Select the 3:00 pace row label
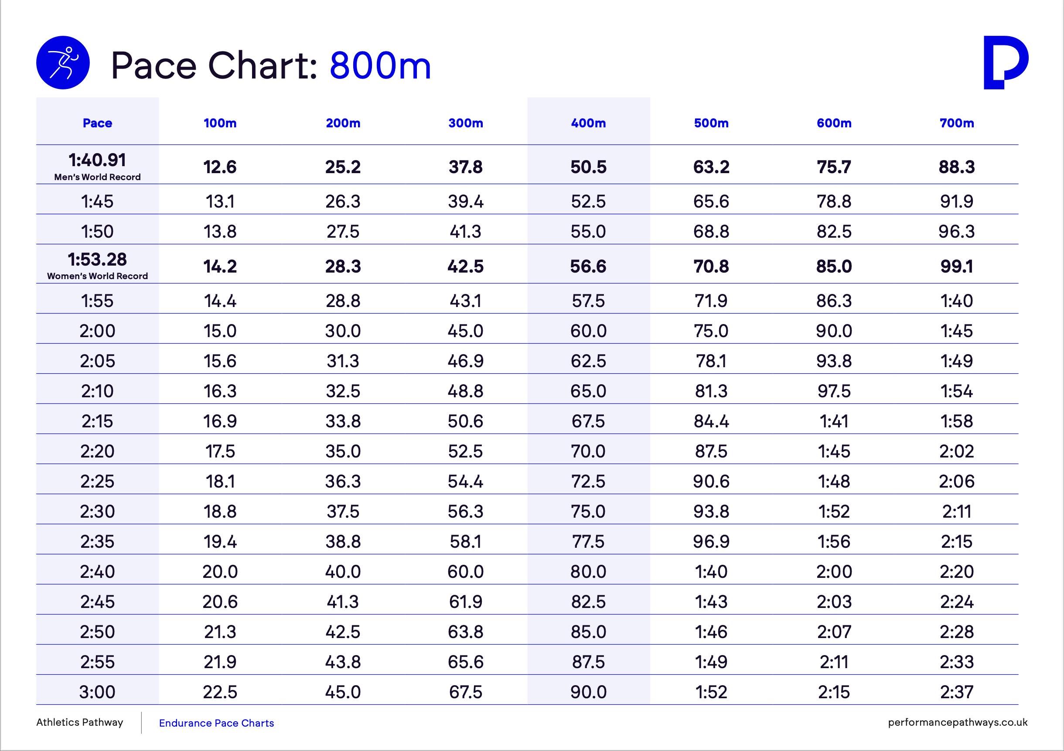The height and width of the screenshot is (751, 1064). (x=97, y=692)
